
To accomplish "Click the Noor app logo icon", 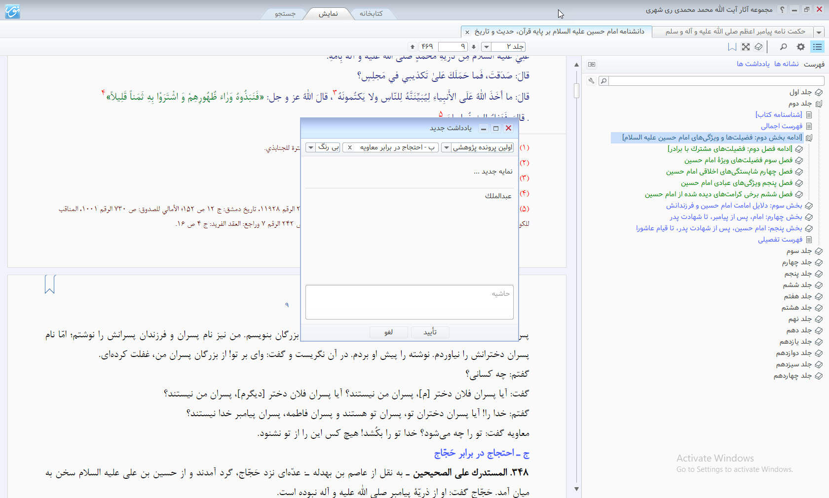I will [x=12, y=11].
